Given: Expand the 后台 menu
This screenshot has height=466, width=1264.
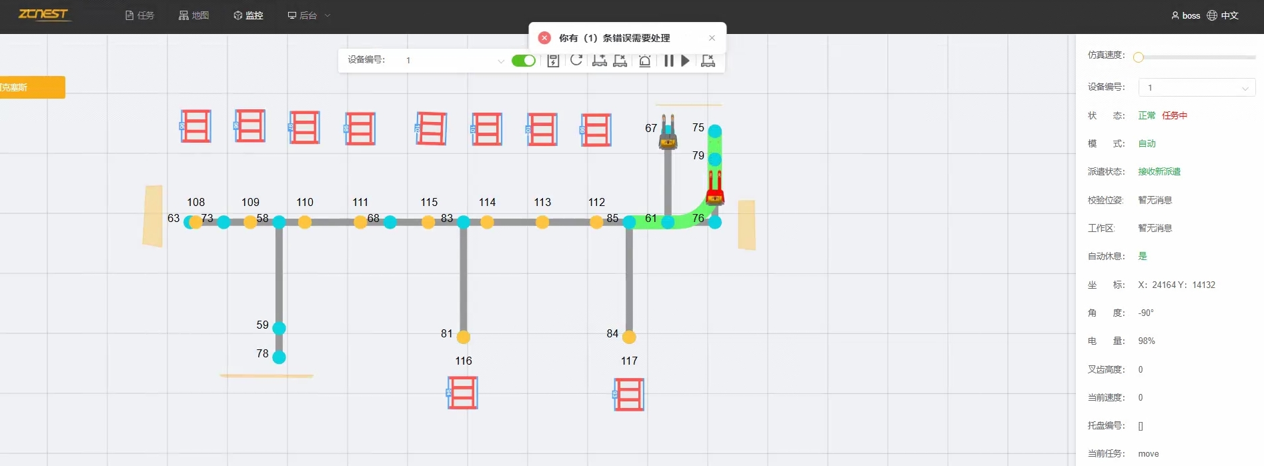Looking at the screenshot, I should click(x=309, y=15).
